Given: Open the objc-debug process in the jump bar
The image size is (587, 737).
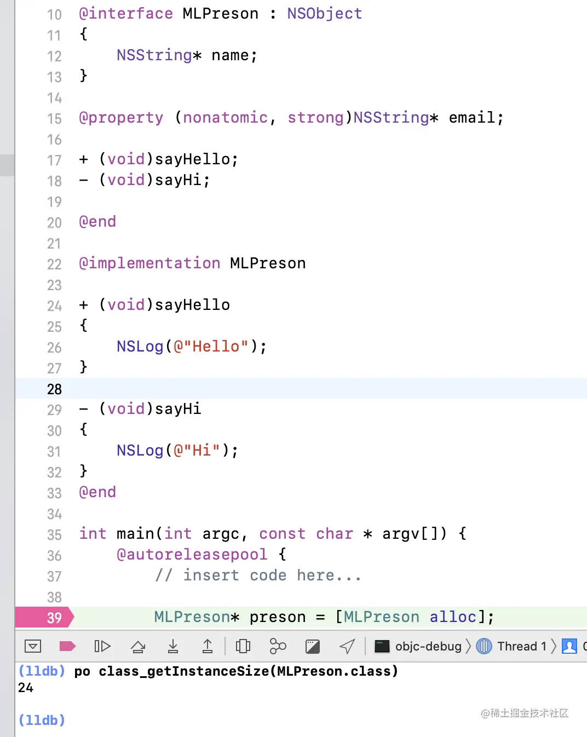Looking at the screenshot, I should (418, 646).
